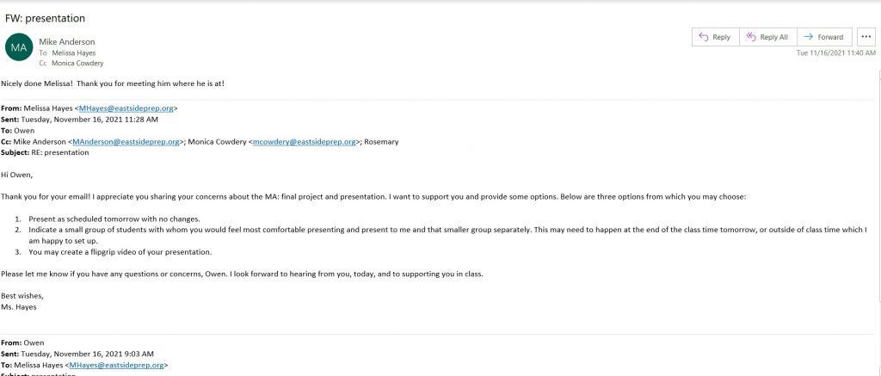Image resolution: width=881 pixels, height=376 pixels.
Task: Click the MA sender avatar circle
Action: [19, 48]
